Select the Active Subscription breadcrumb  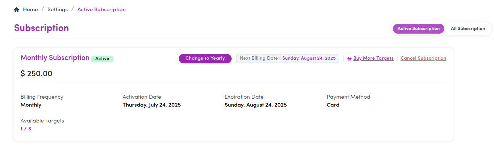pos(101,9)
